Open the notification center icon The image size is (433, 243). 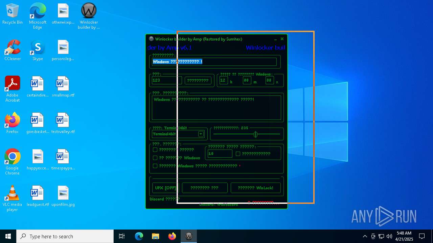pos(422,236)
